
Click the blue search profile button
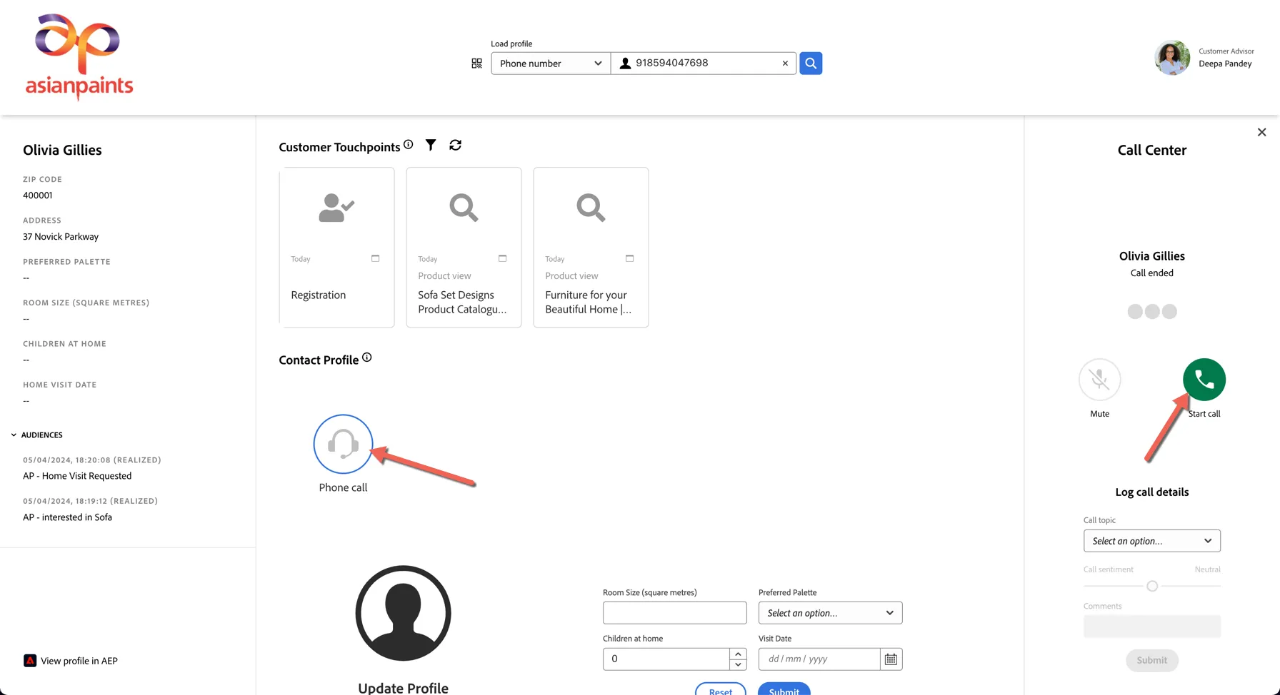click(x=811, y=64)
